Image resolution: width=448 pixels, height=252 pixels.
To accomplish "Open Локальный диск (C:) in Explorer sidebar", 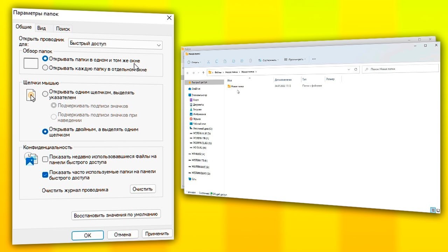I will click(201, 128).
